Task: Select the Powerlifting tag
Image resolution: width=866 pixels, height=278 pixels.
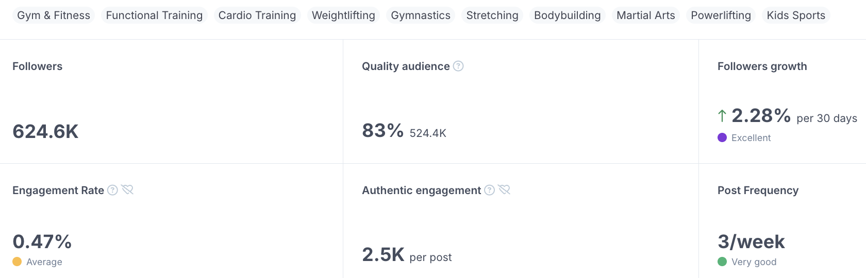Action: [721, 15]
